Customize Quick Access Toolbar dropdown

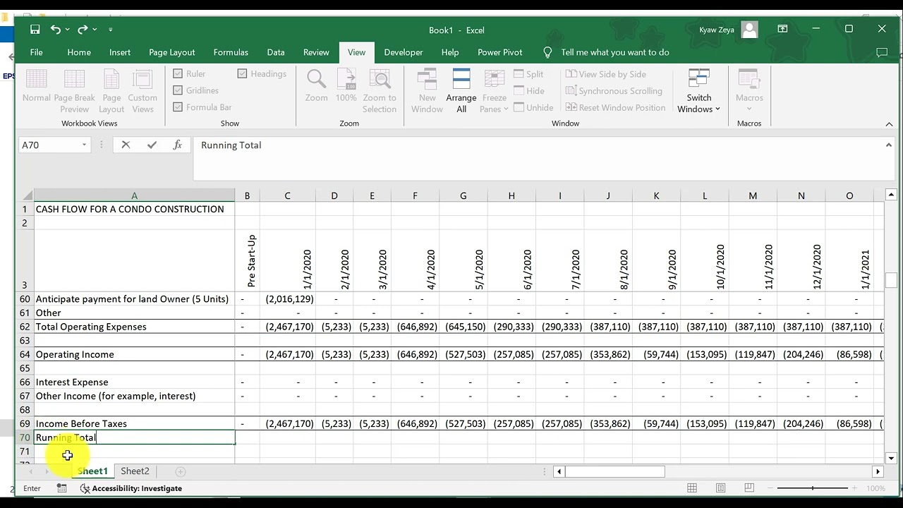tap(111, 30)
